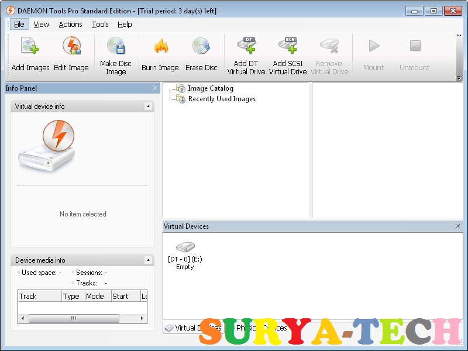Close the Virtual Devices panel
Image resolution: width=468 pixels, height=351 pixels.
coord(457,226)
